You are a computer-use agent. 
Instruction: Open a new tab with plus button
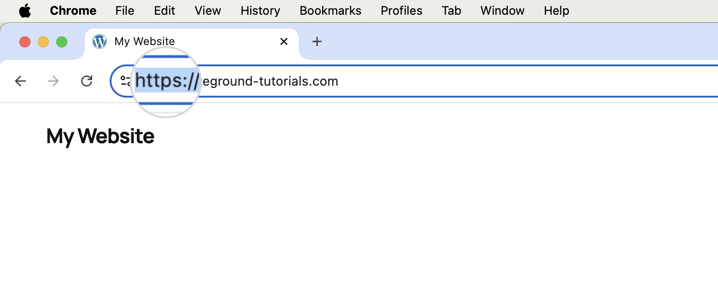[317, 41]
